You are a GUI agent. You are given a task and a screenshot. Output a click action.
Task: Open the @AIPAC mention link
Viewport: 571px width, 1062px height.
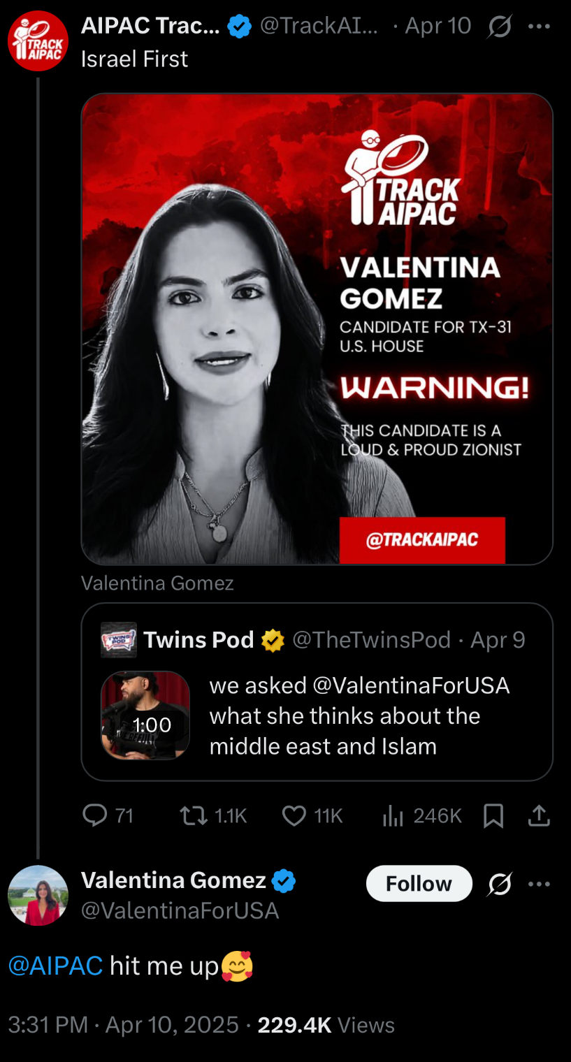click(56, 966)
